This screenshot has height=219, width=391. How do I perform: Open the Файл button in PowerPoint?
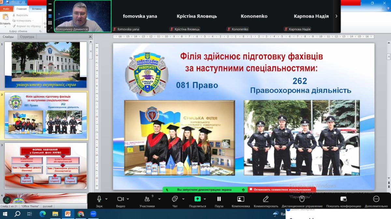6,9
